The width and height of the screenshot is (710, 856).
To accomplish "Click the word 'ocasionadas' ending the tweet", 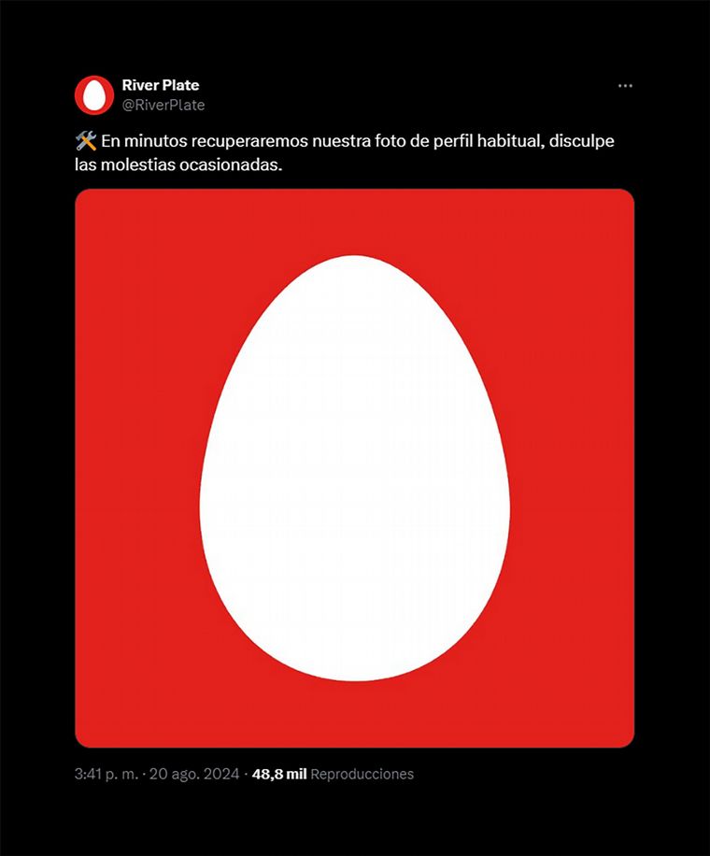I will click(236, 164).
